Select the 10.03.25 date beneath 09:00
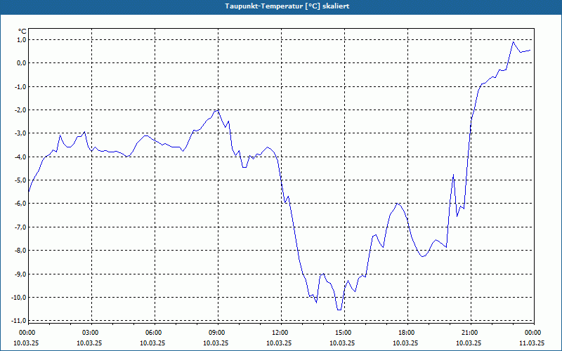The height and width of the screenshot is (351, 562). tap(216, 343)
